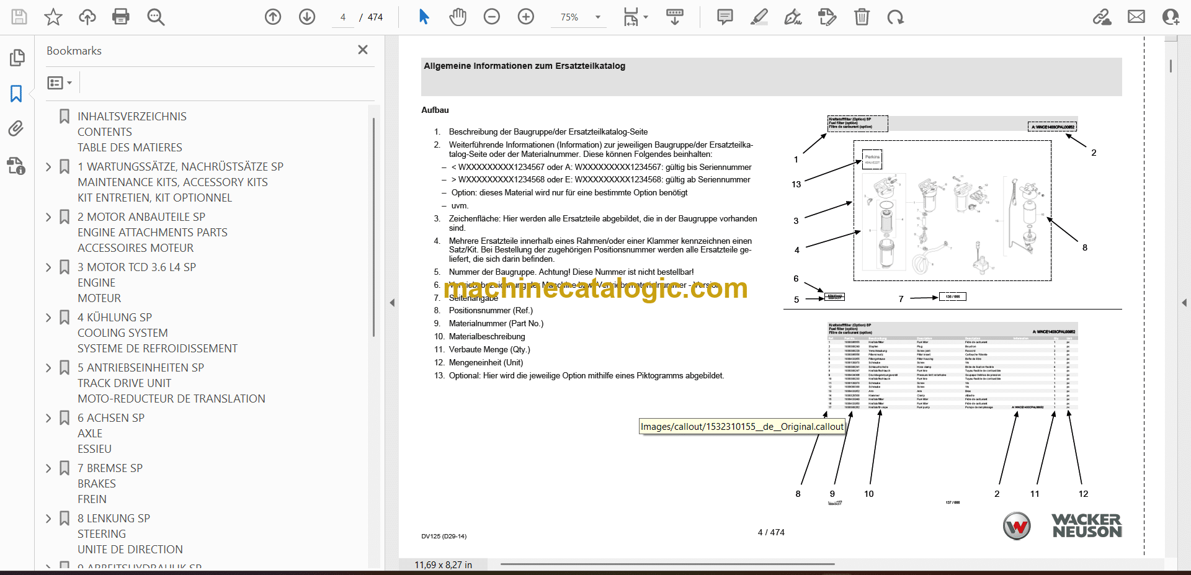This screenshot has height=575, width=1191.
Task: Add a star bookmark to this file
Action: (x=53, y=17)
